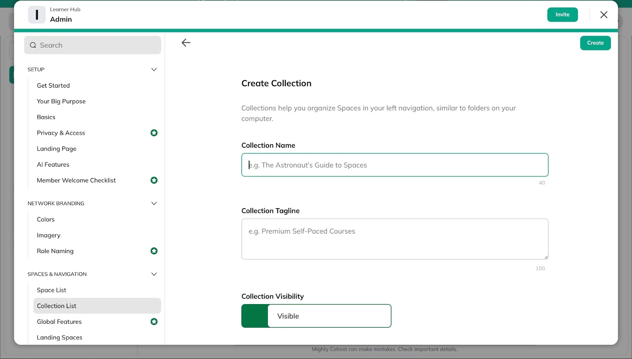
Task: Click the magnifier icon in the search box
Action: pyautogui.click(x=33, y=45)
